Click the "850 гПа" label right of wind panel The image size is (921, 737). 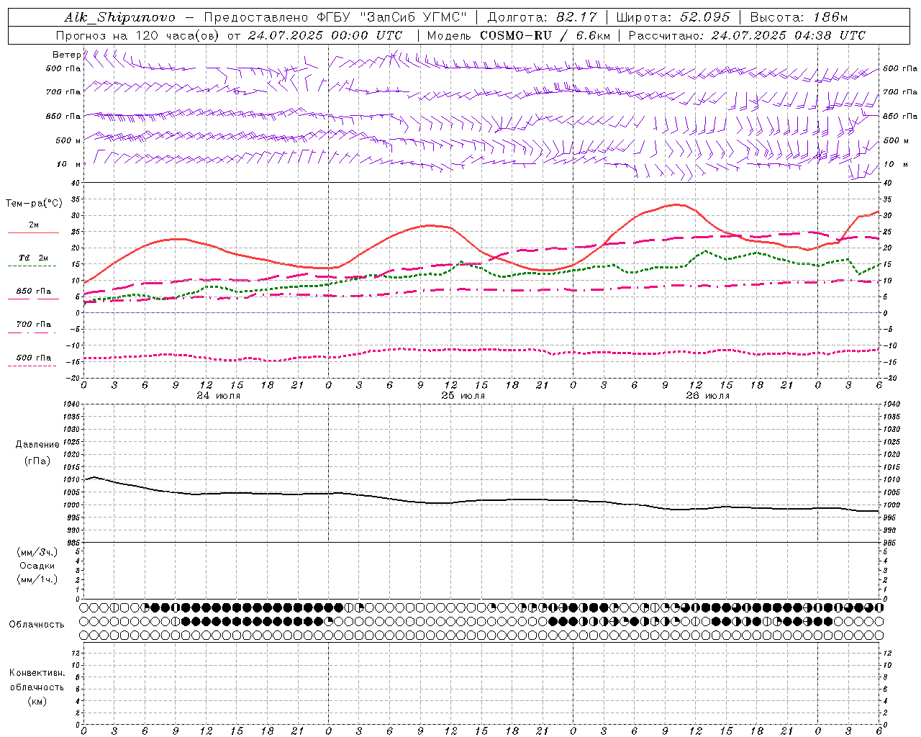[900, 116]
